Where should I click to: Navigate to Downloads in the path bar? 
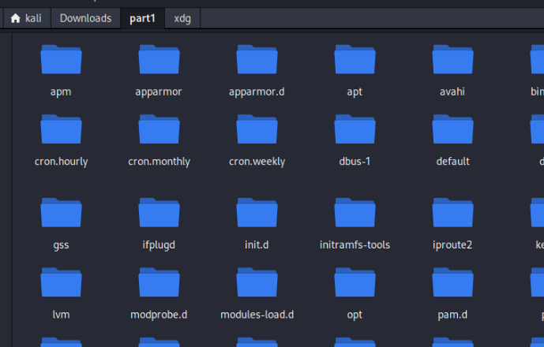tap(85, 18)
